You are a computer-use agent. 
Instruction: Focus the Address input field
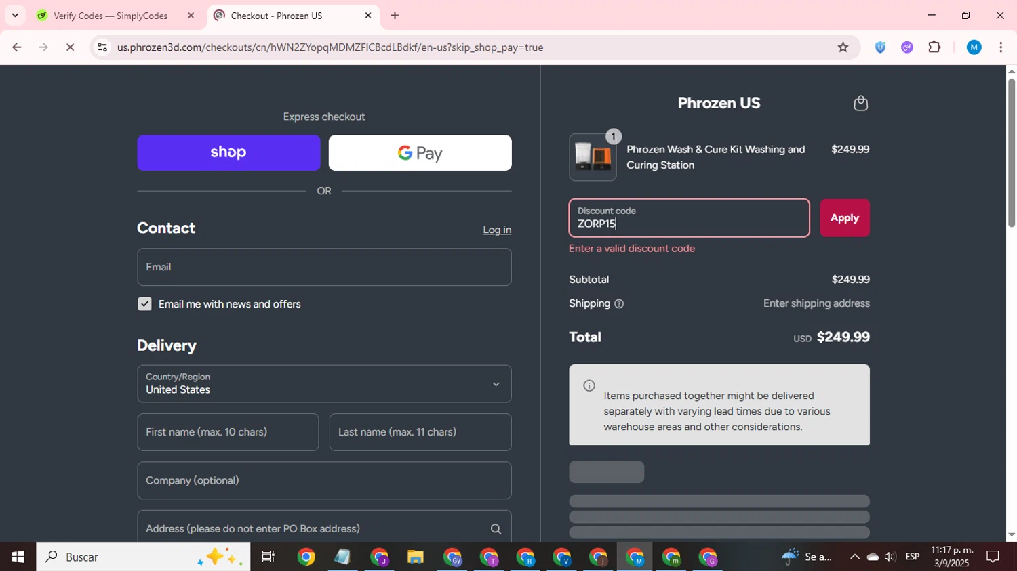324,526
